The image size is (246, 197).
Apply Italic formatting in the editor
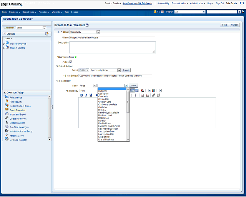click(x=86, y=95)
